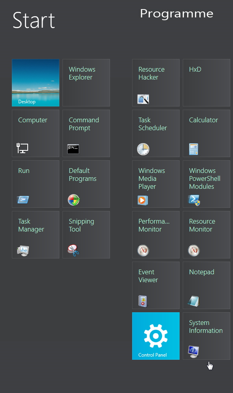
Task: Click the Performance Monitor gauge icon
Action: click(x=143, y=251)
